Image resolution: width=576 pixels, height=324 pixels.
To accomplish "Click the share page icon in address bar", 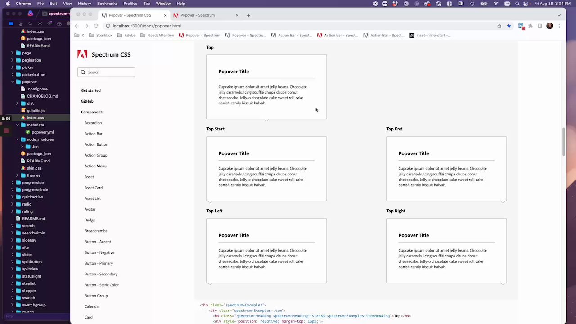I will click(x=499, y=26).
